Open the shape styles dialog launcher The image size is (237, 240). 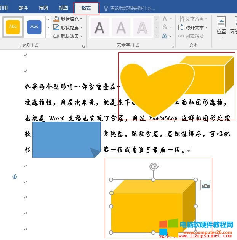pos(83,46)
